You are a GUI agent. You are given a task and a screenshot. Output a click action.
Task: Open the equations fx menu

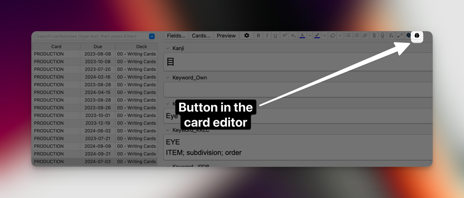point(391,36)
